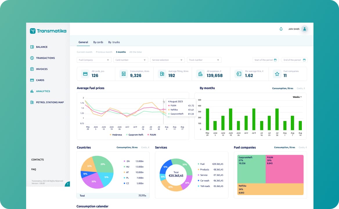The width and height of the screenshot is (339, 209).
Task: Click the Total €20.365,45 donut center
Action: (176, 174)
